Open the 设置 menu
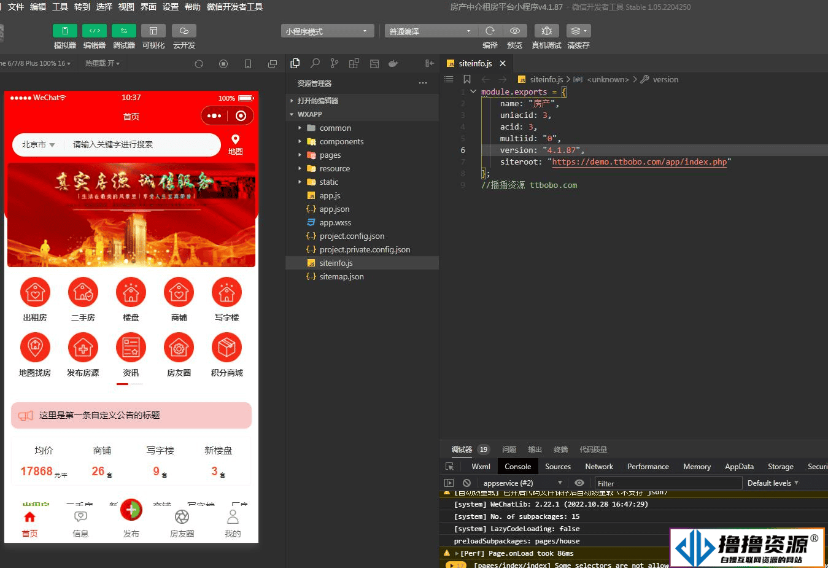The width and height of the screenshot is (828, 568). [171, 7]
